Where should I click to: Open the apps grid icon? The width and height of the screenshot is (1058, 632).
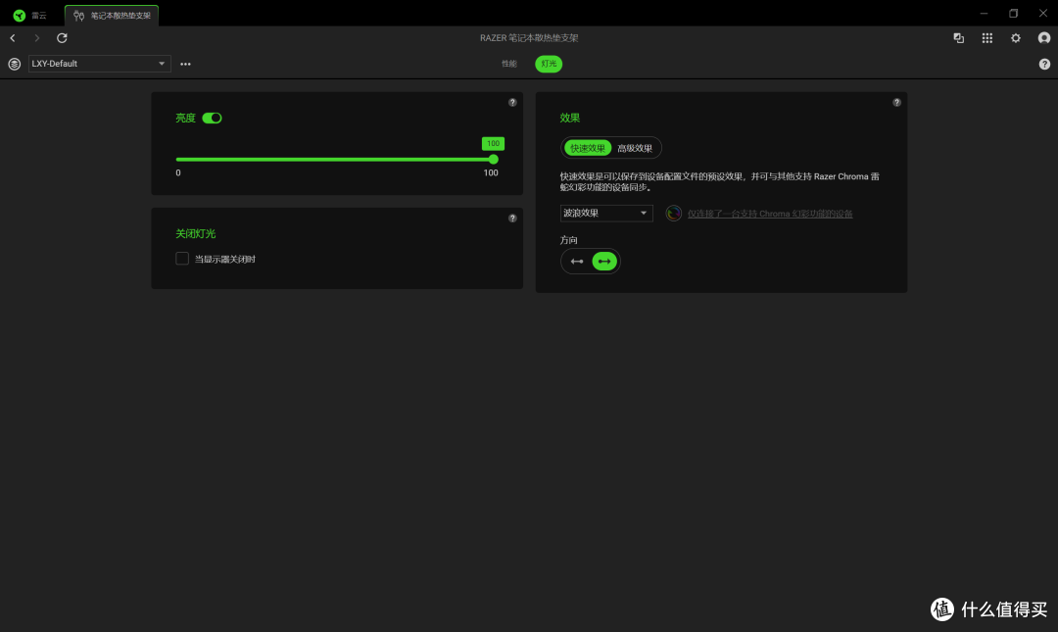click(x=987, y=38)
